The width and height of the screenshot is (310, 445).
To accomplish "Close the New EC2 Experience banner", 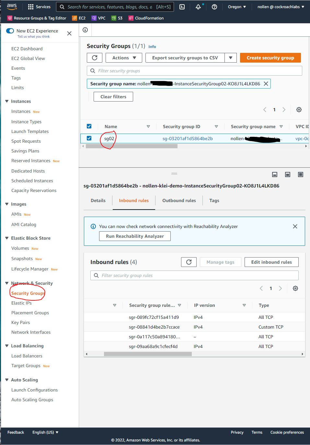I will click(69, 33).
